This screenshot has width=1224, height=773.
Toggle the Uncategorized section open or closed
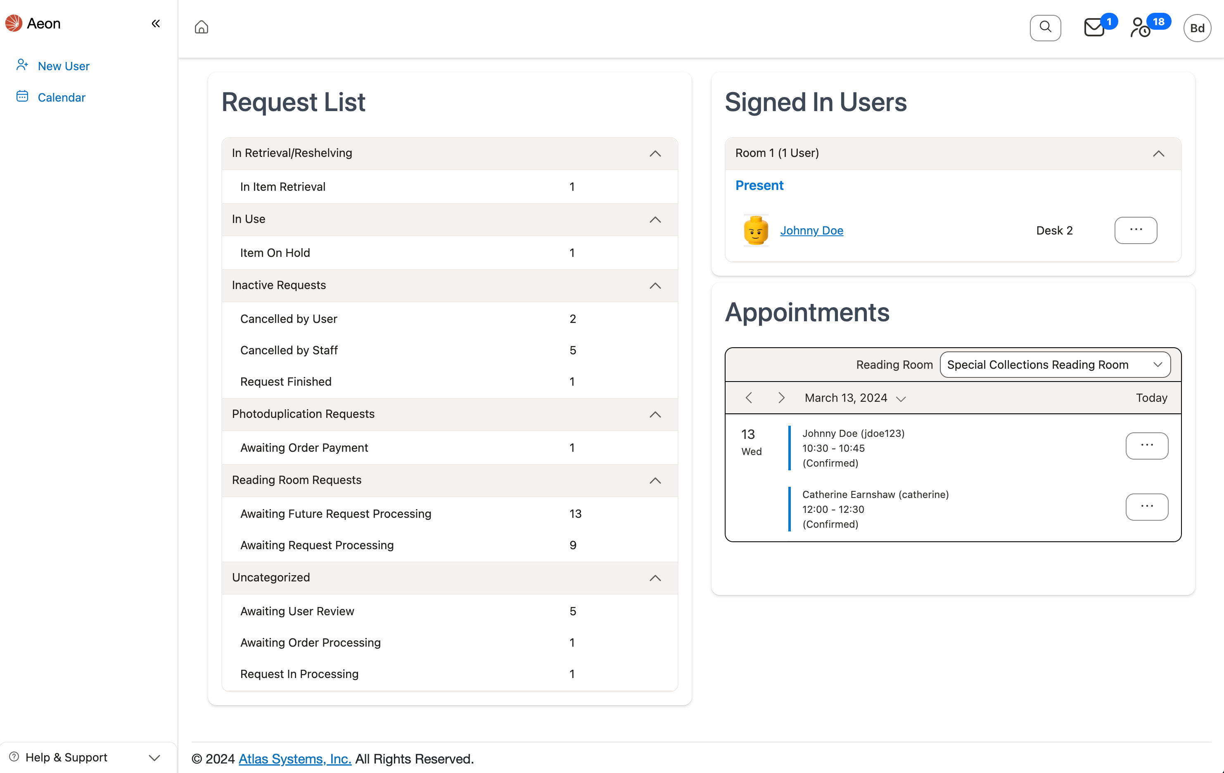tap(656, 577)
